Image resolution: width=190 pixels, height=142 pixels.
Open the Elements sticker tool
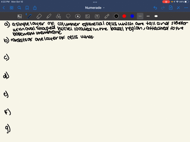coord(78,16)
